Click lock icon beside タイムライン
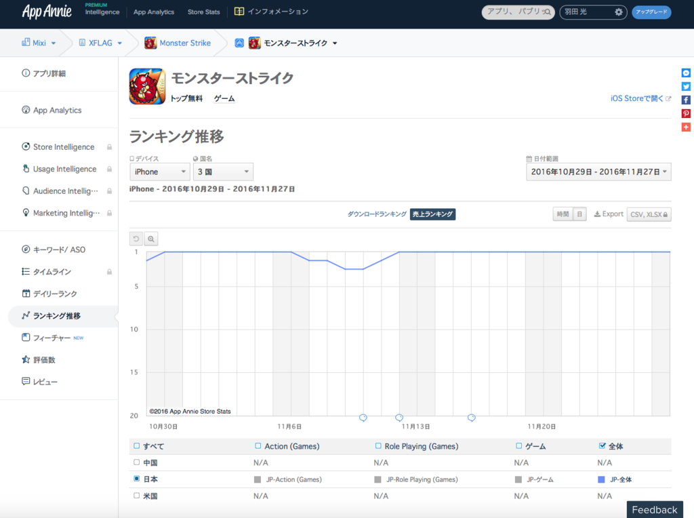Screen dimensions: 694x518 pos(109,272)
